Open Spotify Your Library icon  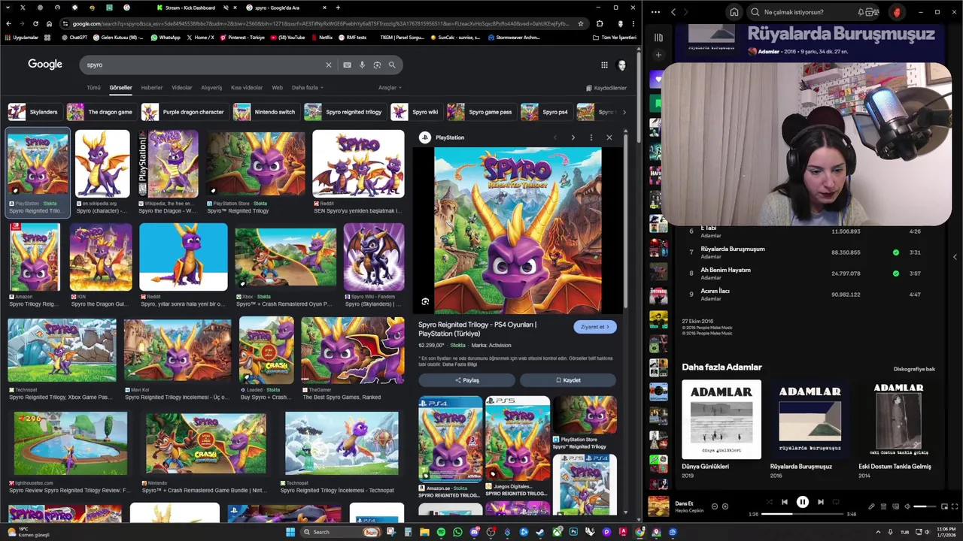tap(658, 38)
